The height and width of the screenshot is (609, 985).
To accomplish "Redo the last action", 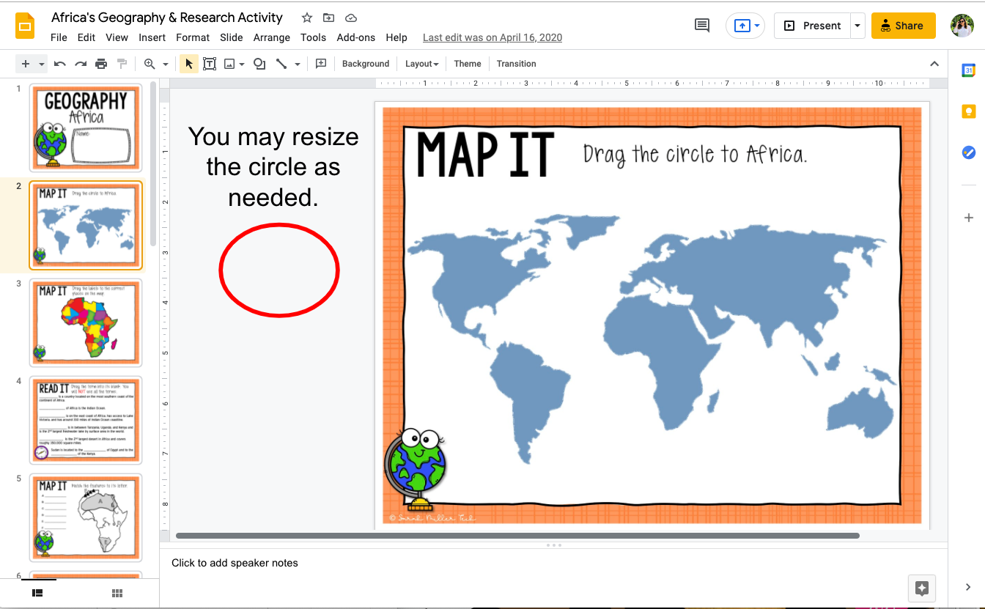I will [x=81, y=64].
